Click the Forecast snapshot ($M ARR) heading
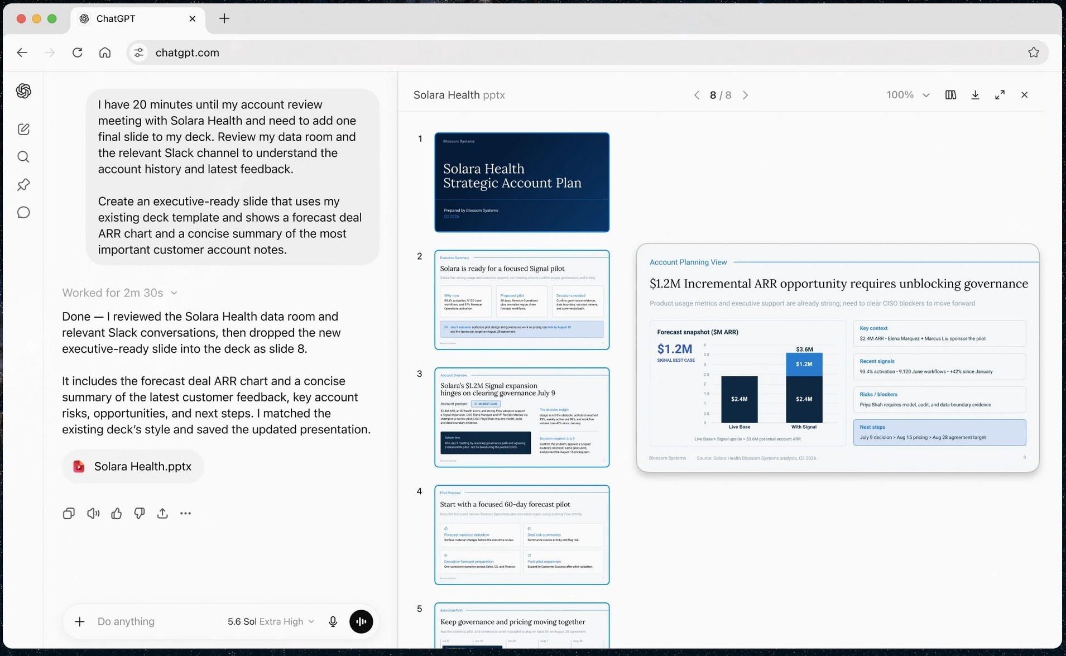 [698, 332]
